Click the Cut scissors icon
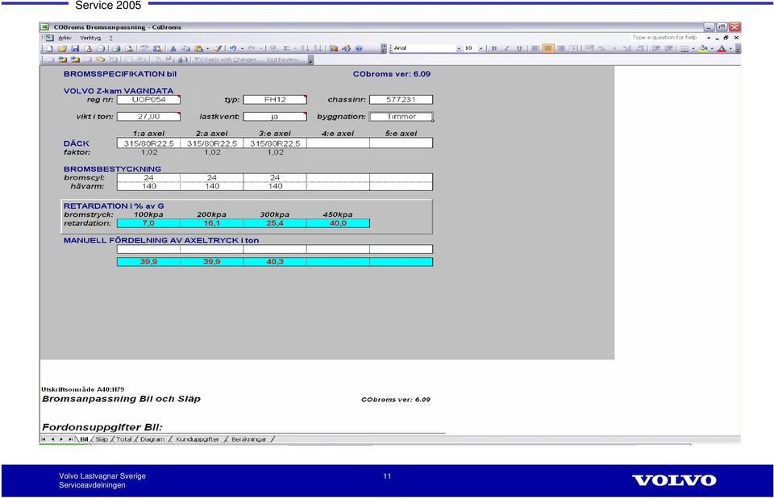Viewport: 774px width, 498px height. [x=173, y=48]
